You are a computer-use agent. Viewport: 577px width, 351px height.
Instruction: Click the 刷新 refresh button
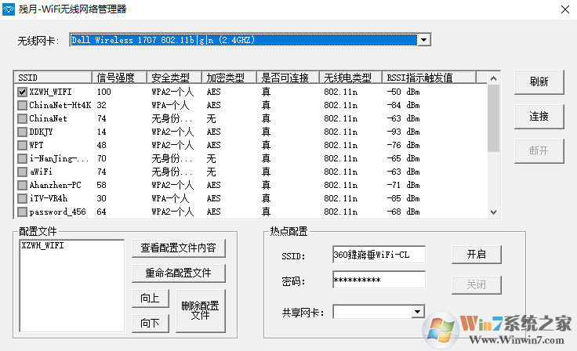pos(539,82)
